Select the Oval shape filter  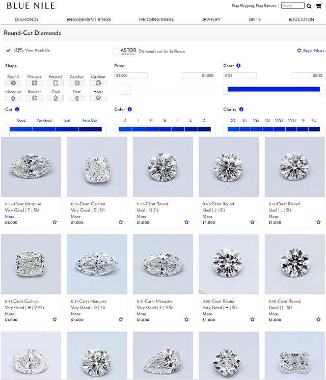click(x=56, y=98)
